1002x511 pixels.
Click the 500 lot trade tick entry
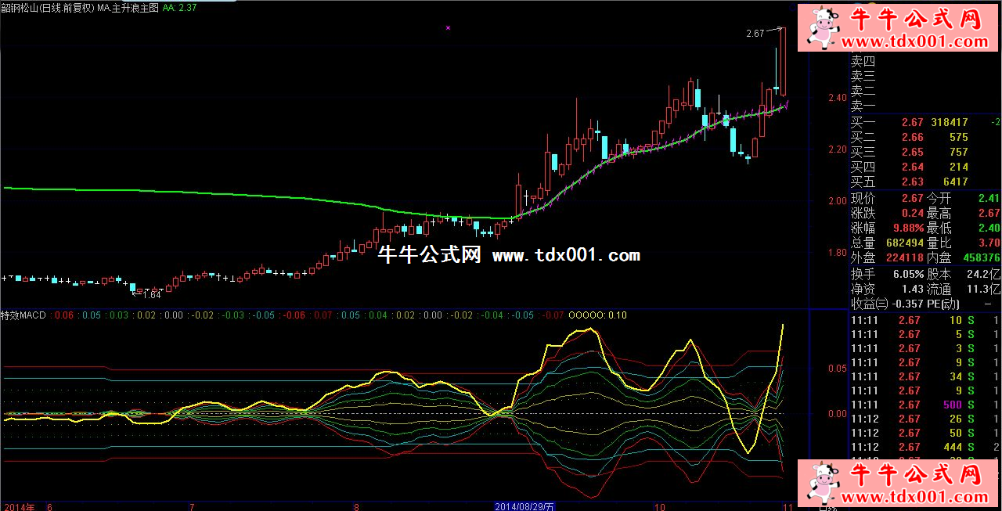click(x=953, y=405)
